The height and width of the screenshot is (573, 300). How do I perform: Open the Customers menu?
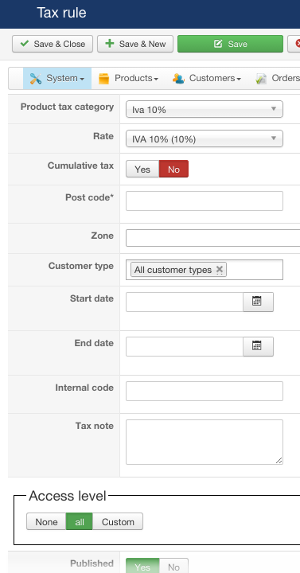[207, 79]
